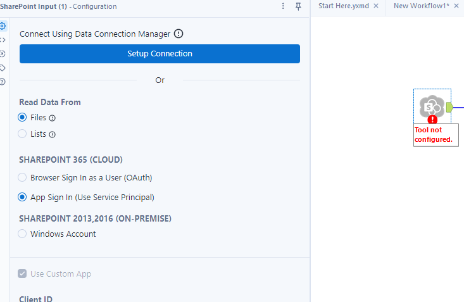Open the three-dot options menu in Configuration header

coord(283,6)
